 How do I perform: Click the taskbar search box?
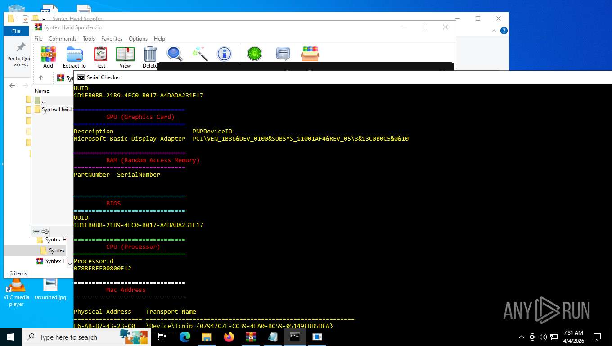tap(86, 337)
